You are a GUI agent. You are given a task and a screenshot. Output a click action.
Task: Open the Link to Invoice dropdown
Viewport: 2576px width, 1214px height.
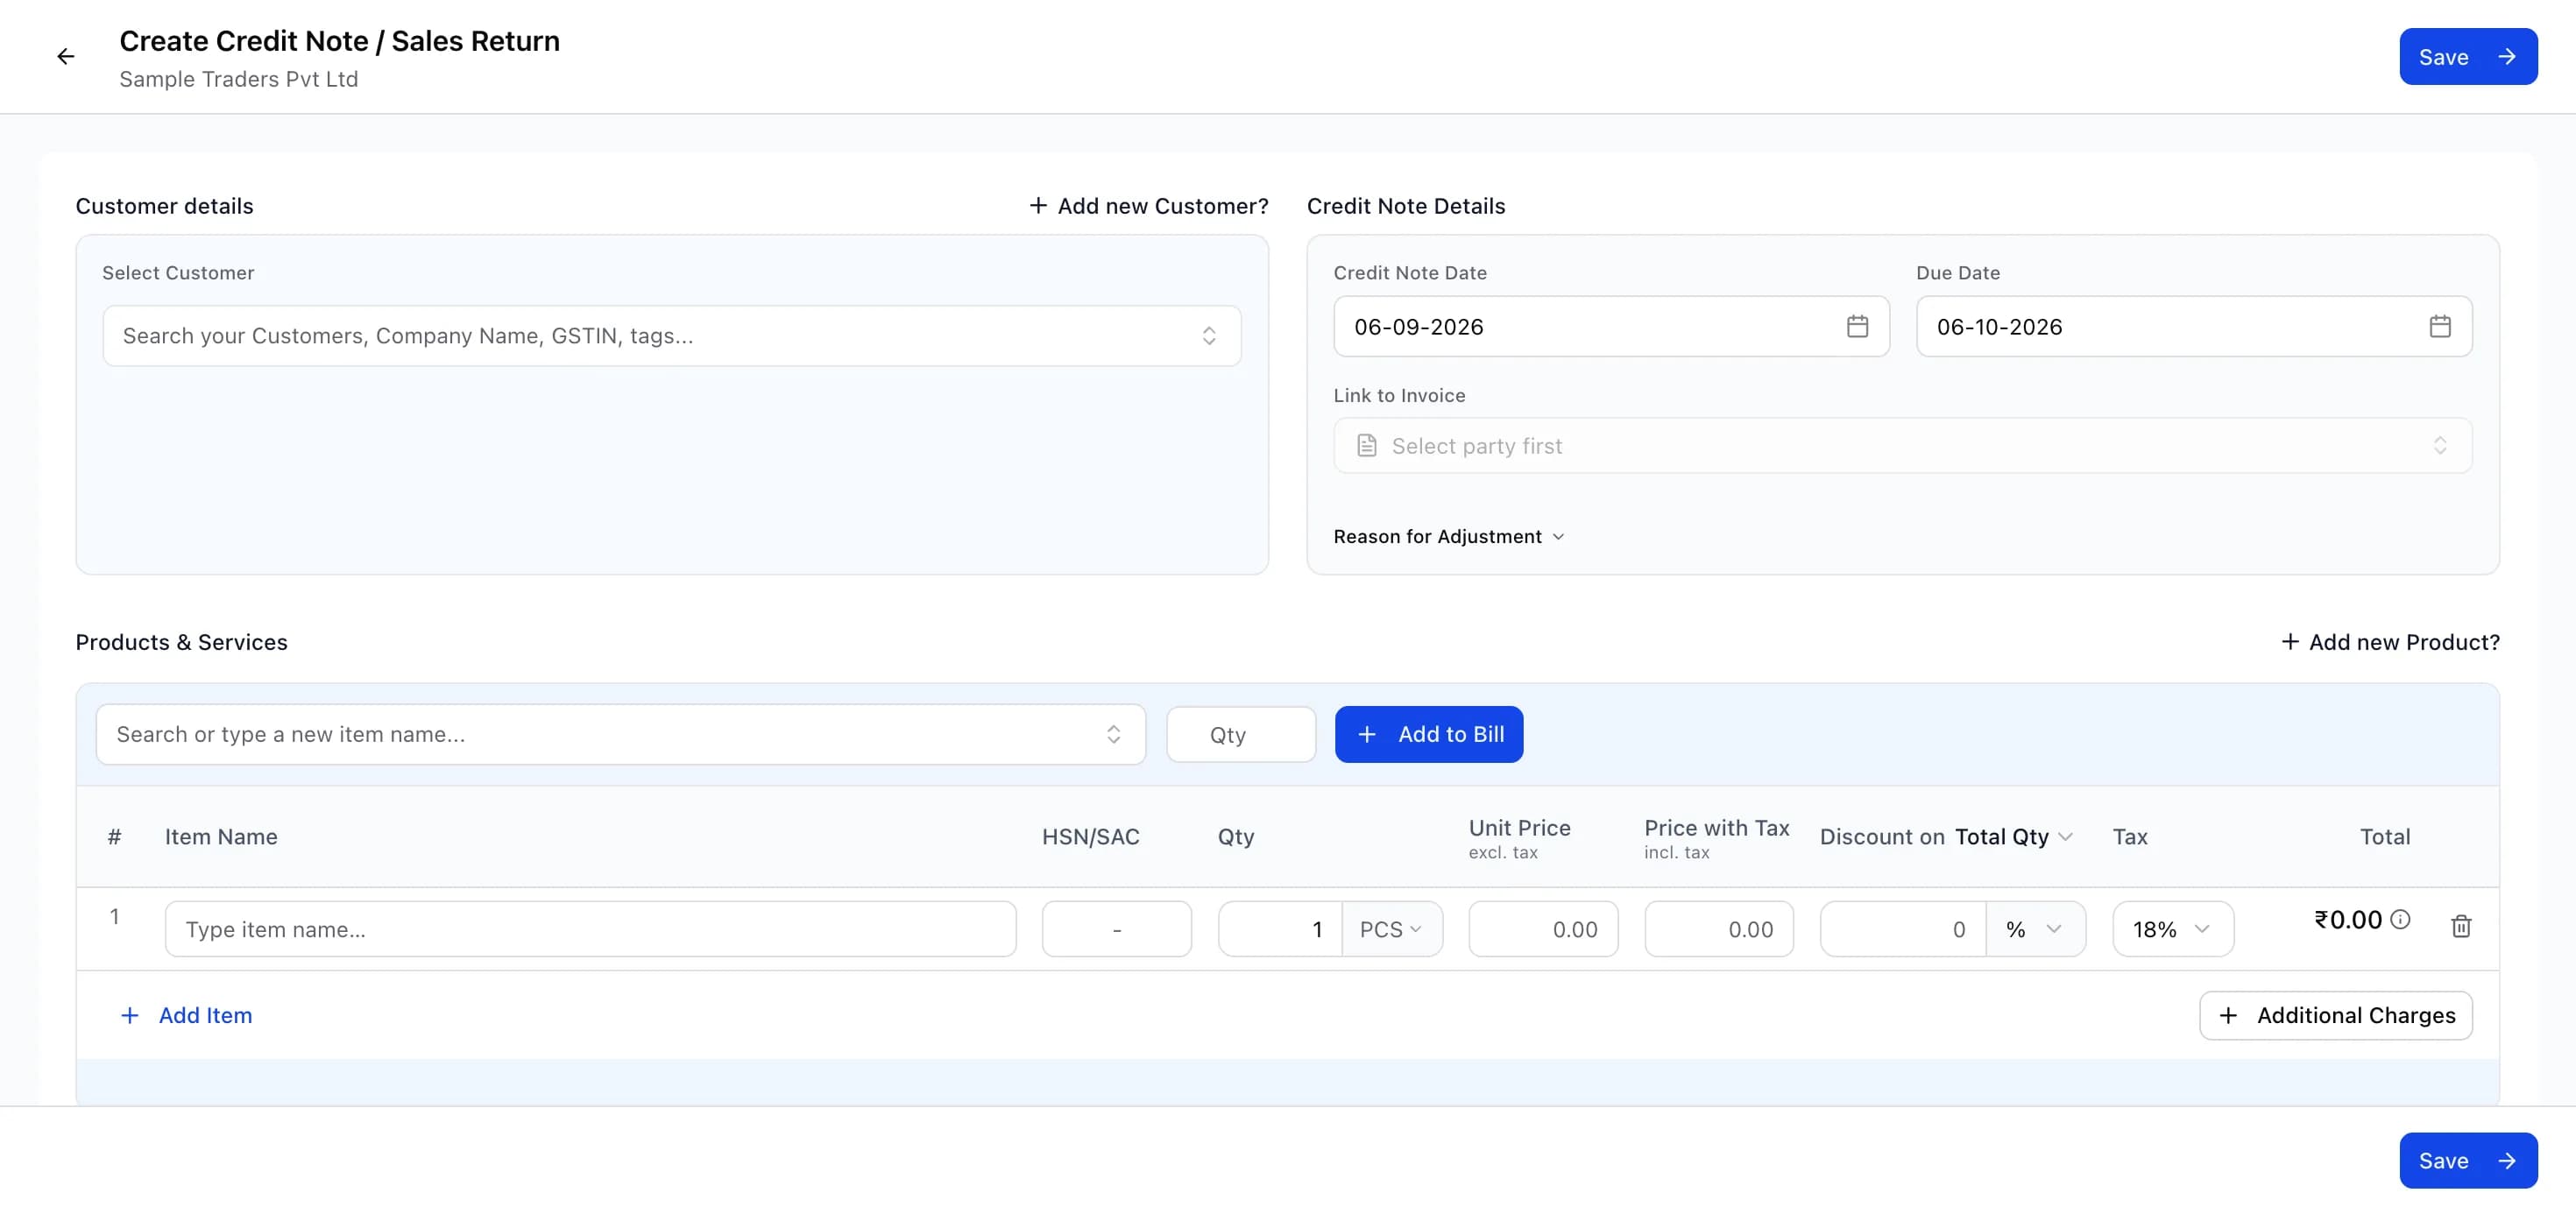point(1902,446)
